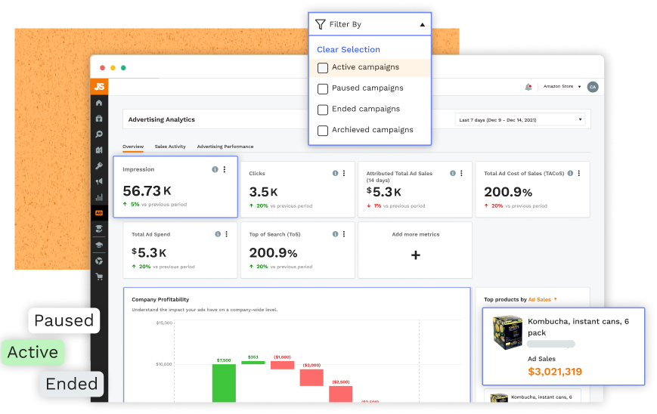Select the AD advertising sidebar icon
The image size is (657, 414).
(99, 213)
